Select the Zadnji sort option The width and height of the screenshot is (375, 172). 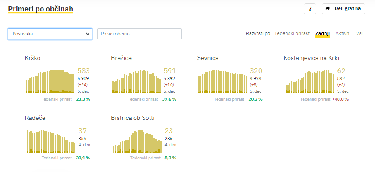[323, 33]
